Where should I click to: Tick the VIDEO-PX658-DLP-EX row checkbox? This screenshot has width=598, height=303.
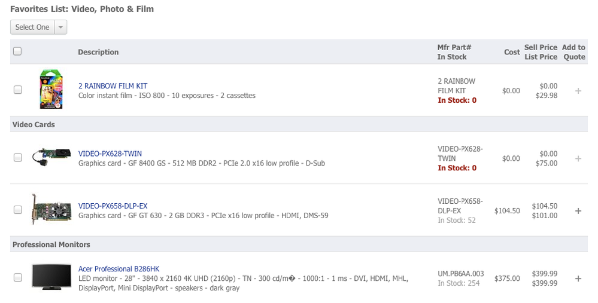pos(18,210)
